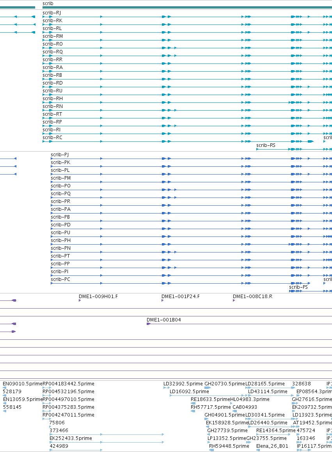Image resolution: width=332 pixels, height=452 pixels.
Task: Open the scrib-PP protein label
Action: pyautogui.click(x=60, y=263)
